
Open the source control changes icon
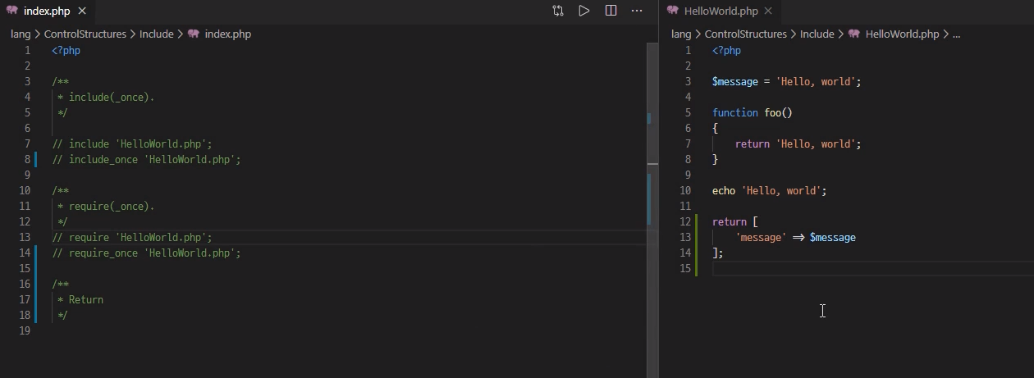tap(558, 11)
